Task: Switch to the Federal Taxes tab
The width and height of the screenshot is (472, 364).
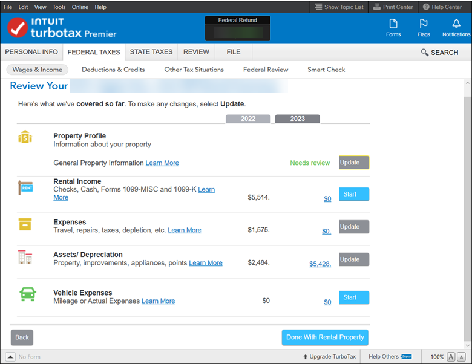Action: pyautogui.click(x=94, y=52)
